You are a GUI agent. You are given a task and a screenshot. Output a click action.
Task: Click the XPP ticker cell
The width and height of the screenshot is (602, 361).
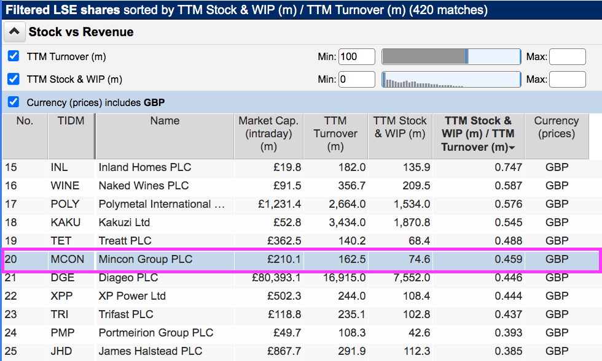tap(61, 296)
